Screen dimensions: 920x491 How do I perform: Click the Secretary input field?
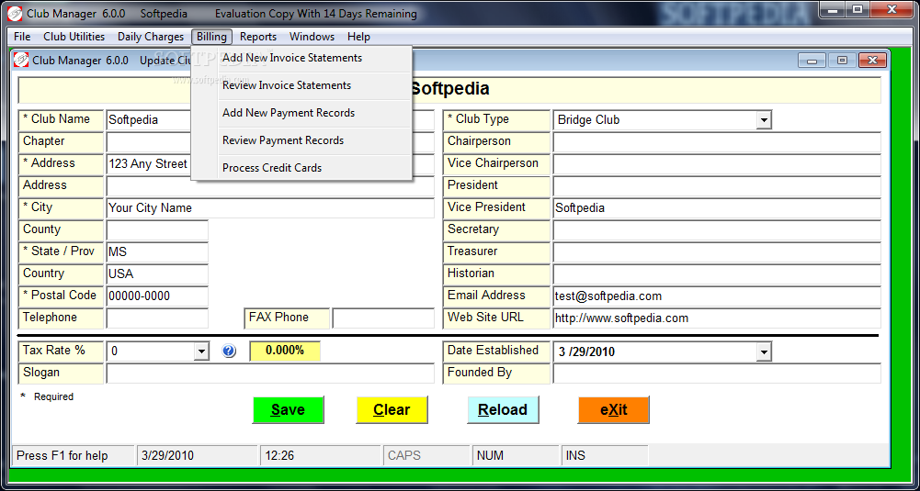click(x=717, y=229)
